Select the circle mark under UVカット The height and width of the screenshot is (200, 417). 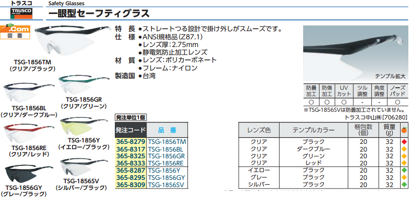point(343,102)
